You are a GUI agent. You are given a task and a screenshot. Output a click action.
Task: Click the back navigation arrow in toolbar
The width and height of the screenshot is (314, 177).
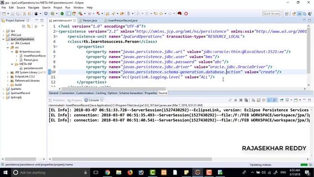point(161,14)
